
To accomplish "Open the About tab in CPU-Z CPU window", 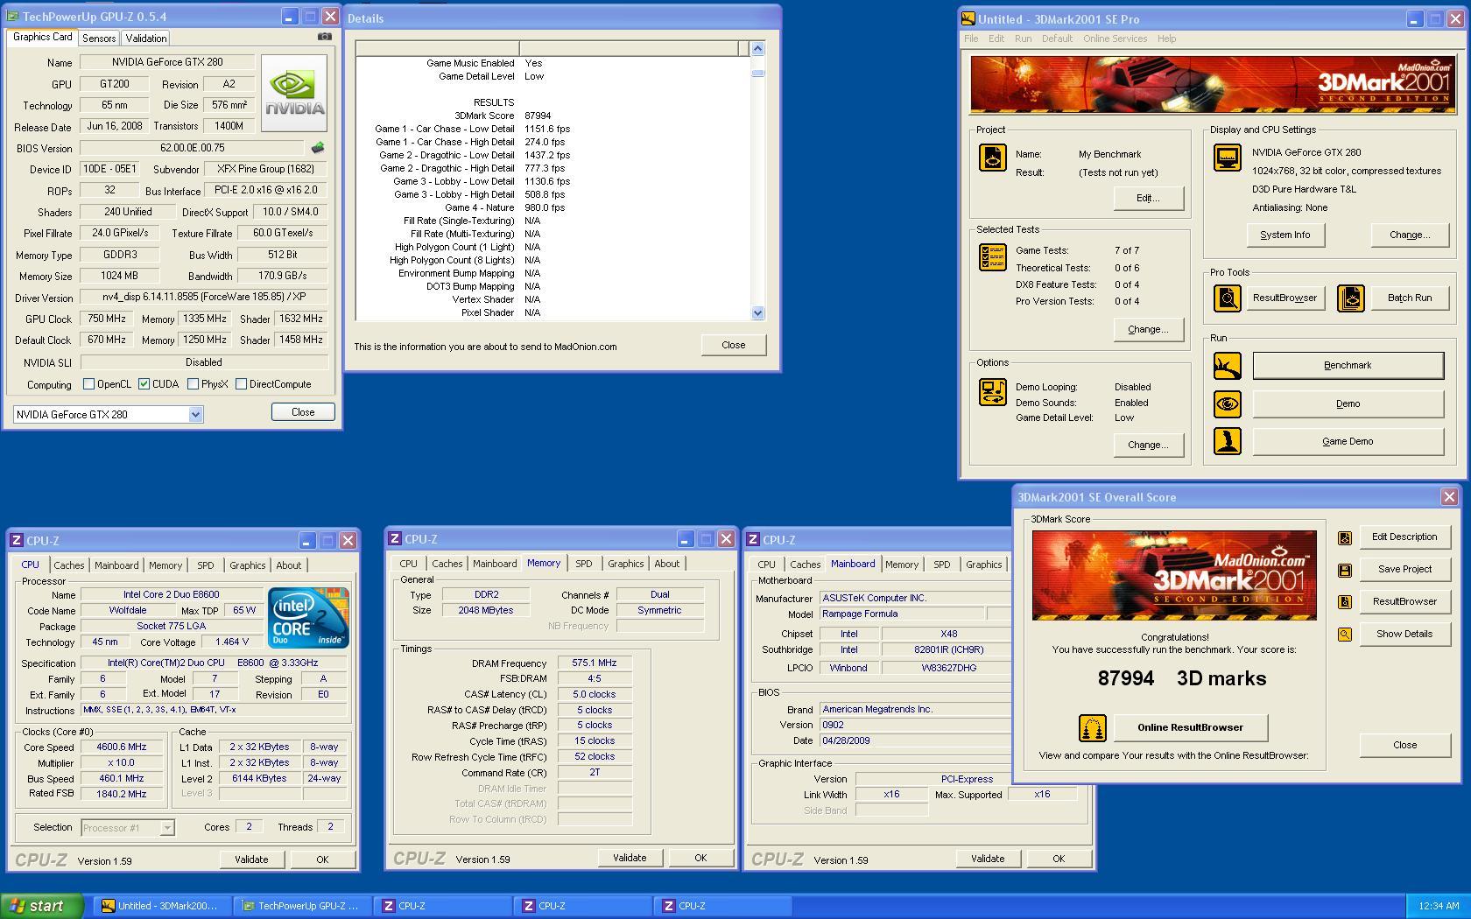I will (288, 565).
